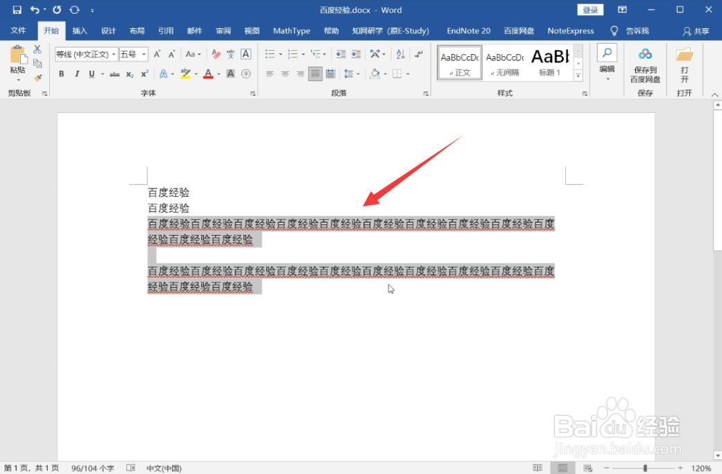Toggle italic formatting
Image resolution: width=722 pixels, height=474 pixels.
point(76,73)
